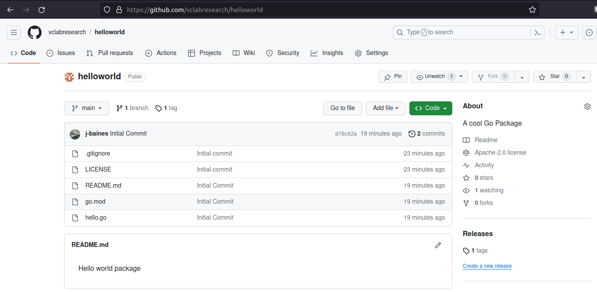Screen dimensions: 597x292
Task: Click the command palette icon beside search
Action: click(x=537, y=32)
